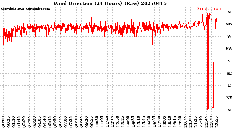Click the Copyright 2025 Curtronics.com text
The height and width of the screenshot is (129, 238).
point(25,9)
